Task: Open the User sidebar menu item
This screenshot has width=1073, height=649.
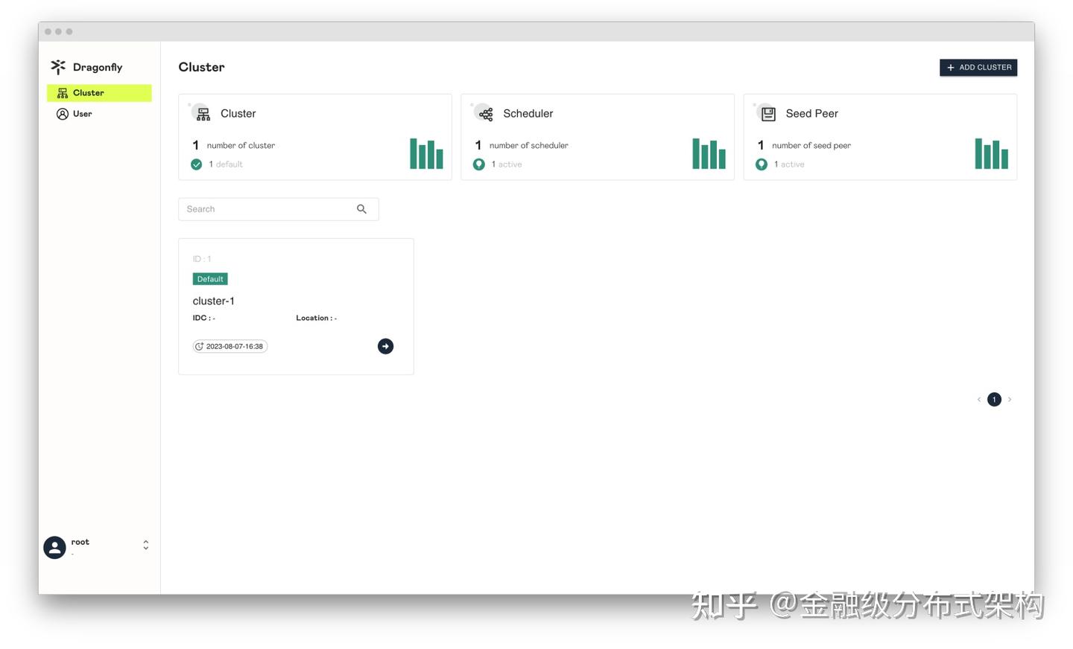Action: click(99, 114)
